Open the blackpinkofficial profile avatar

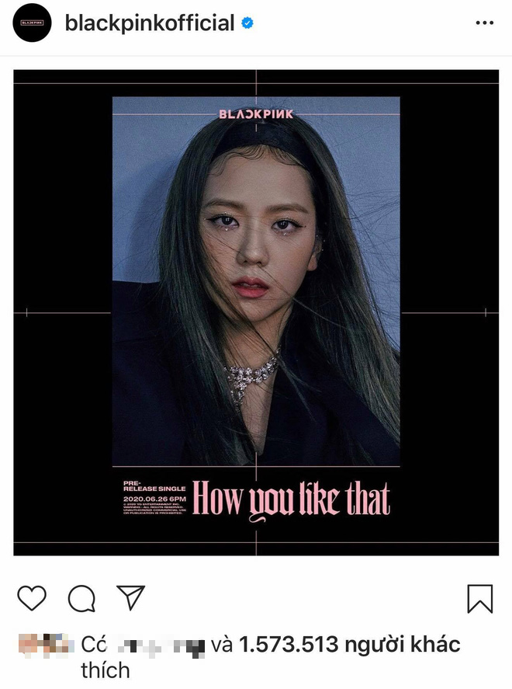pyautogui.click(x=32, y=23)
